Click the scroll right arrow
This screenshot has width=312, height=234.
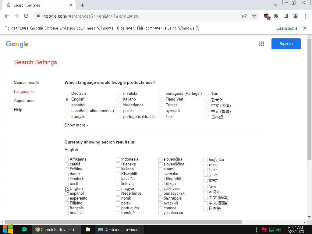coord(304,222)
